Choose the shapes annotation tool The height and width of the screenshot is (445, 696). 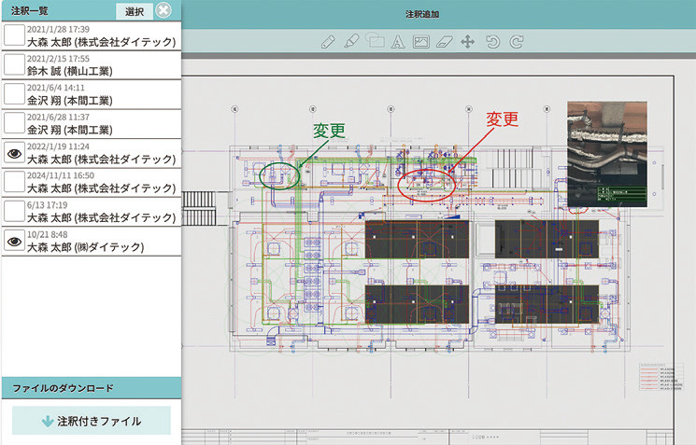375,41
